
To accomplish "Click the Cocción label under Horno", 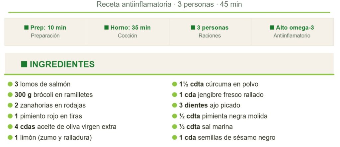I will pos(127,36).
